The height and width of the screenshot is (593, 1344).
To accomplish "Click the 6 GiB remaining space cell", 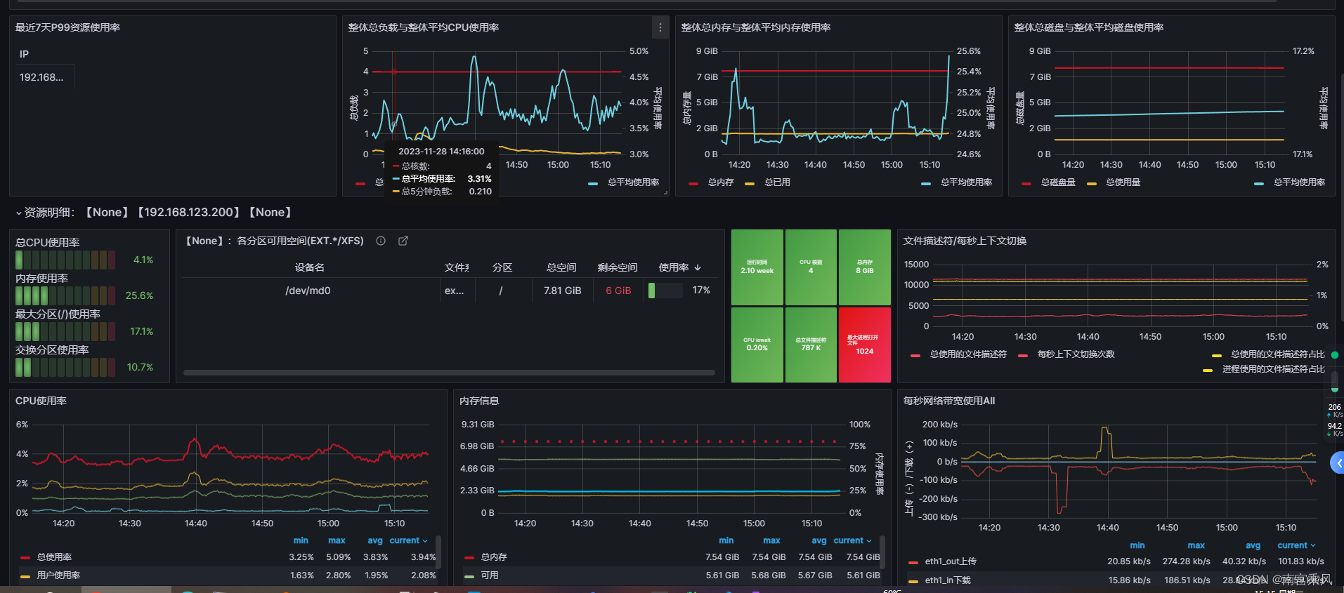I will 618,291.
